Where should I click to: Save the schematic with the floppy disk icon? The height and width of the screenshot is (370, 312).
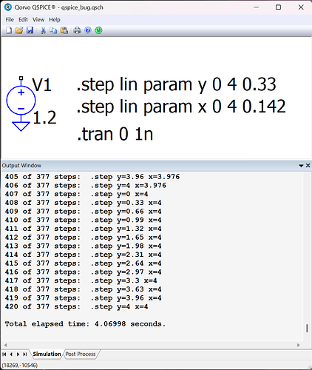pos(30,30)
